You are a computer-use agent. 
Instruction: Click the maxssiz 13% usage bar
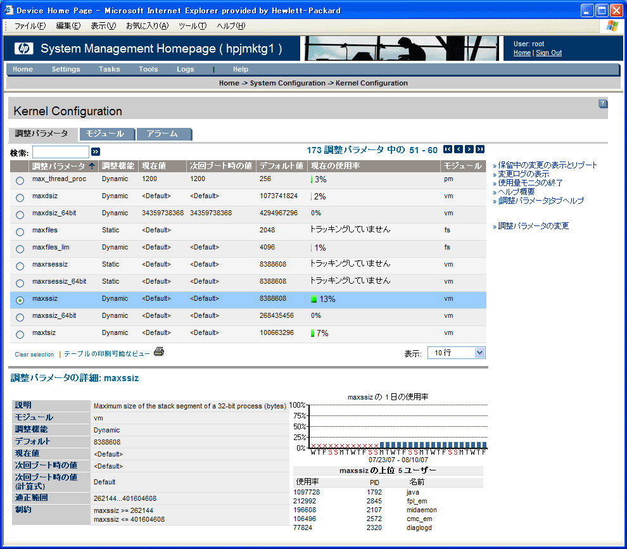tap(313, 299)
